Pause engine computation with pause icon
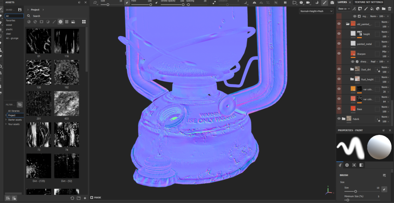This screenshot has width=394, height=203. pyautogui.click(x=285, y=3)
